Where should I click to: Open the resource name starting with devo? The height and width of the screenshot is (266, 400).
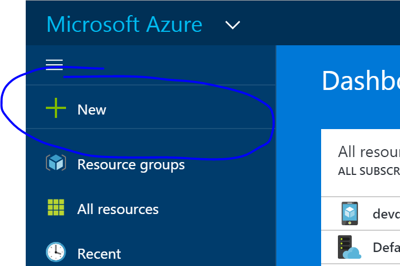click(386, 214)
